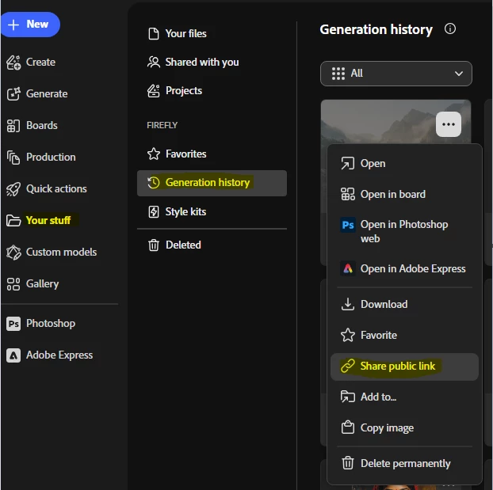493x490 pixels.
Task: Click the Projects label
Action: point(184,91)
